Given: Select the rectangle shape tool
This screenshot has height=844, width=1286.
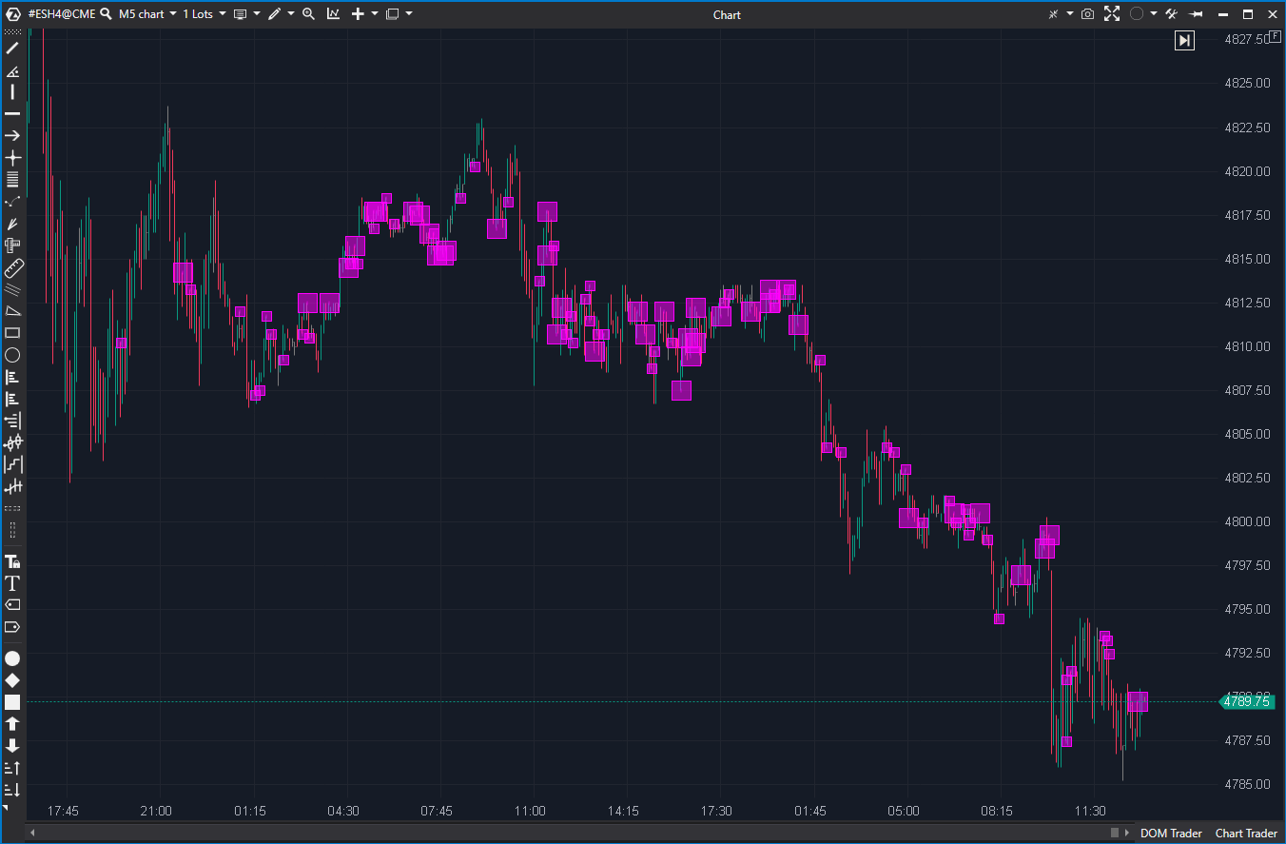Looking at the screenshot, I should [x=12, y=333].
